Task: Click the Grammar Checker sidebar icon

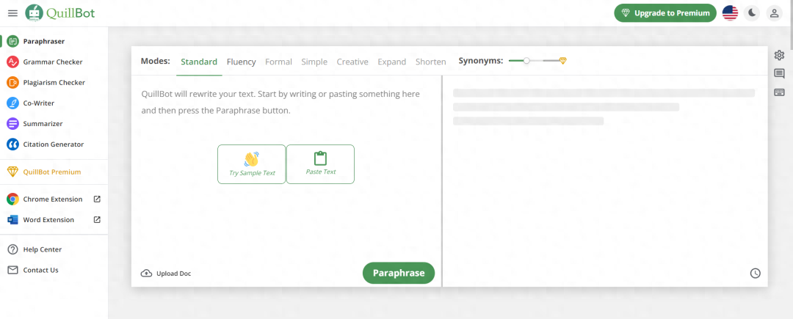Action: [12, 62]
